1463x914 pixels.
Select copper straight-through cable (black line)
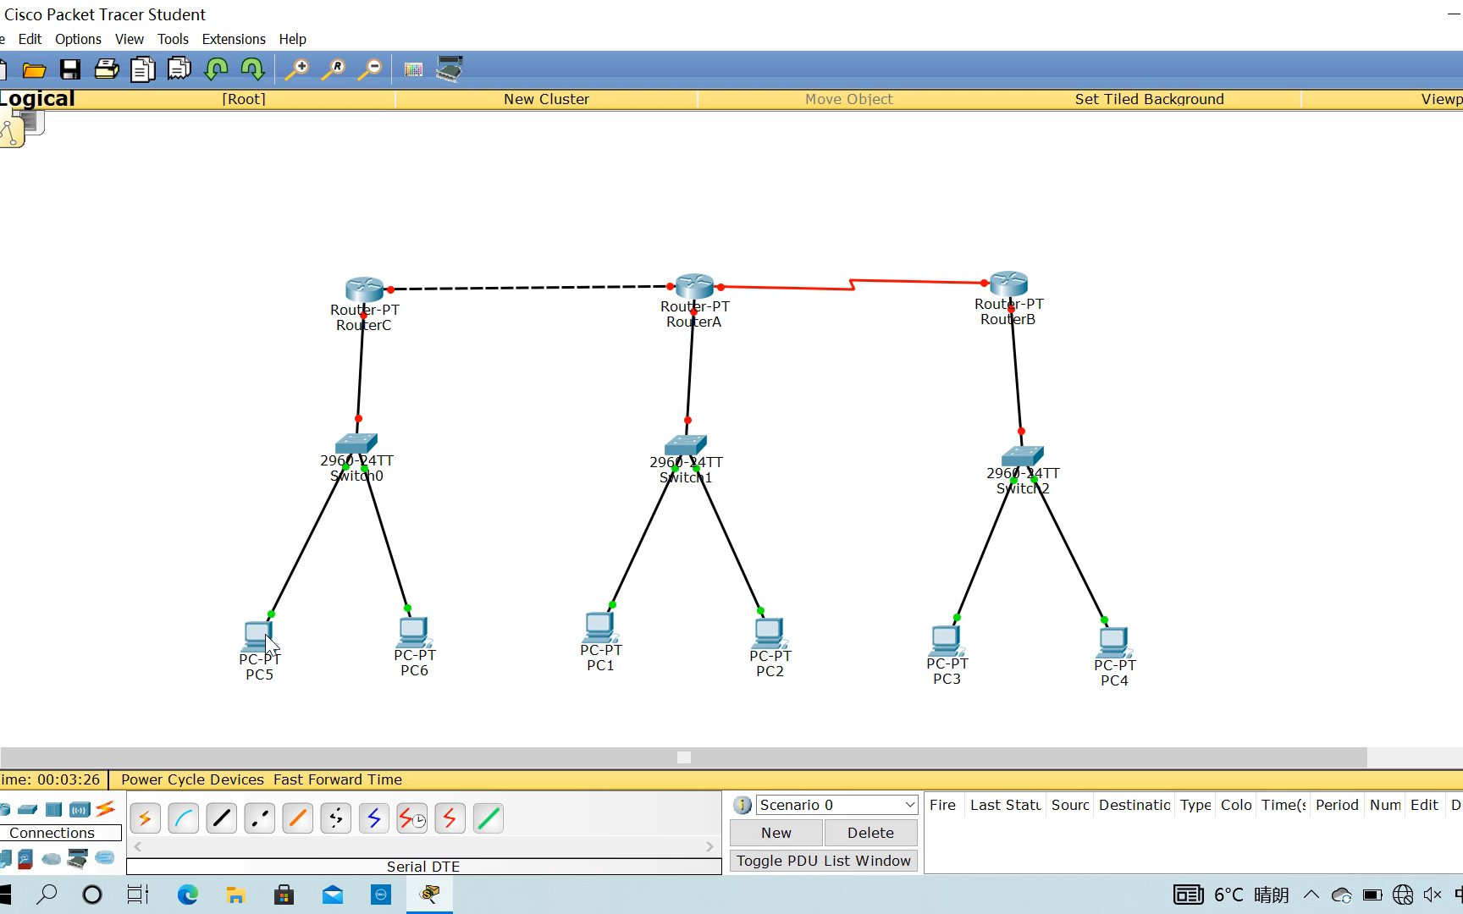pyautogui.click(x=222, y=818)
